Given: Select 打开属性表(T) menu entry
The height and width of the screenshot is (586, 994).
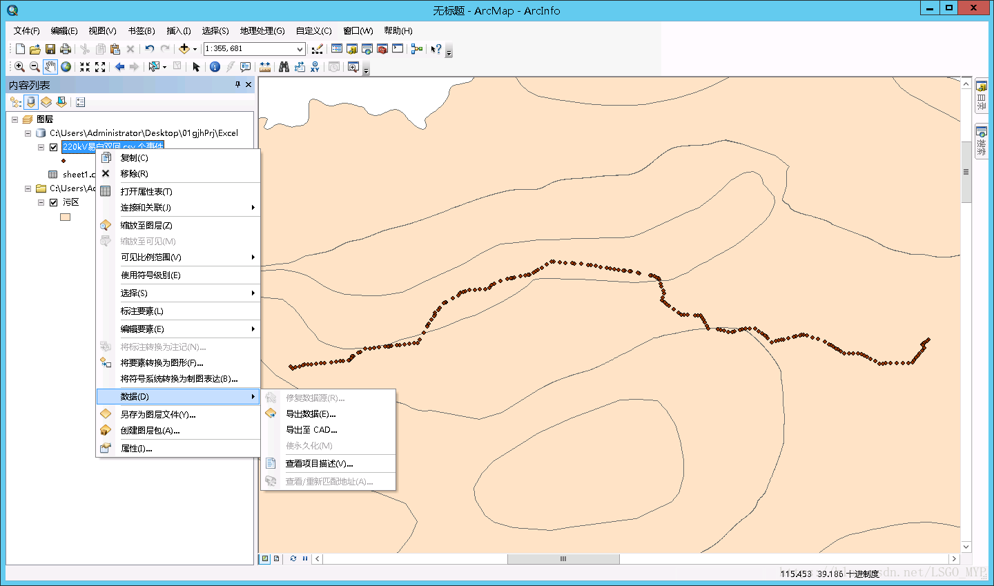Looking at the screenshot, I should [x=178, y=192].
